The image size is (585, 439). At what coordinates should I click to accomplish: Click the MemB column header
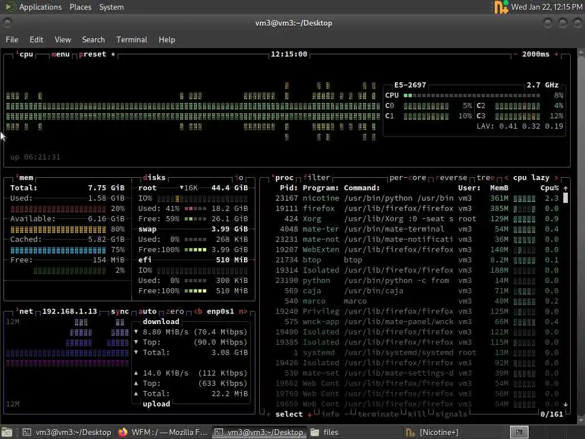499,187
